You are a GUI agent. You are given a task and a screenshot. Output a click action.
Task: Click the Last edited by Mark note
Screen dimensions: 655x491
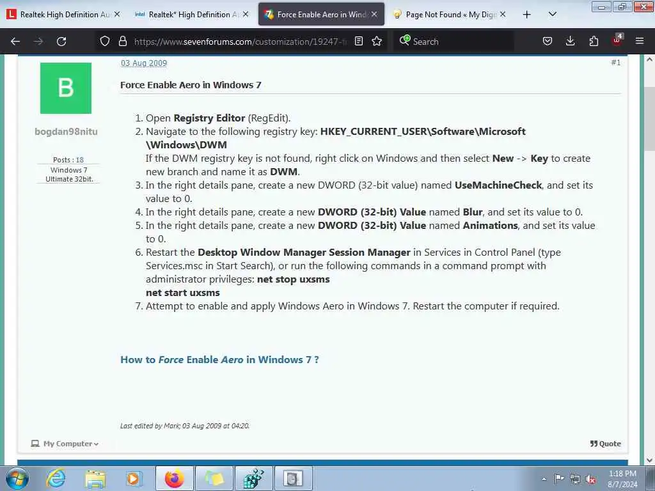point(185,426)
